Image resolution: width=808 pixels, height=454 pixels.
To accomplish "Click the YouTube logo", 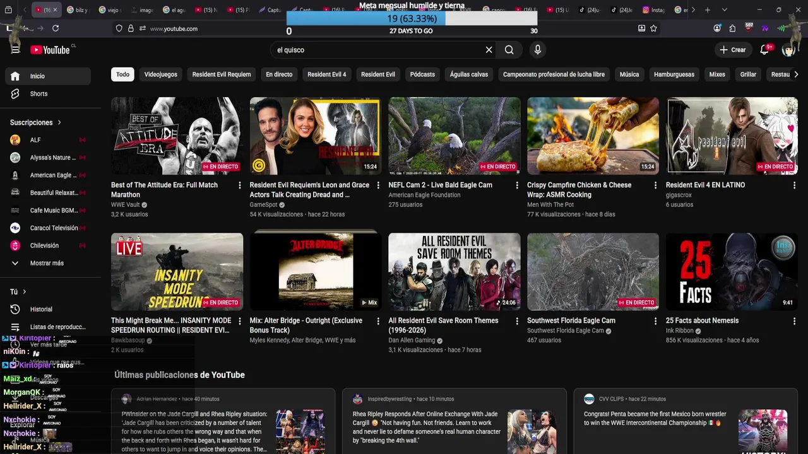I will click(50, 50).
